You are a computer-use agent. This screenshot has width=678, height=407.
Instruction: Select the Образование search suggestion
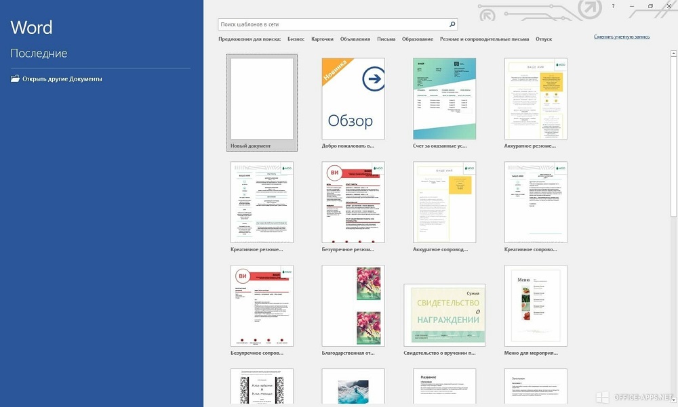(417, 39)
